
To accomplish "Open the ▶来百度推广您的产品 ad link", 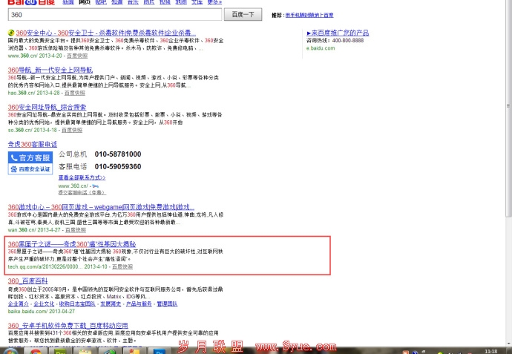I will (338, 33).
